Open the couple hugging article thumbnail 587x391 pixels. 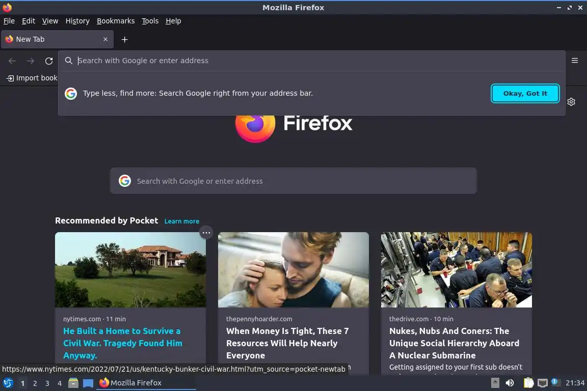point(293,270)
